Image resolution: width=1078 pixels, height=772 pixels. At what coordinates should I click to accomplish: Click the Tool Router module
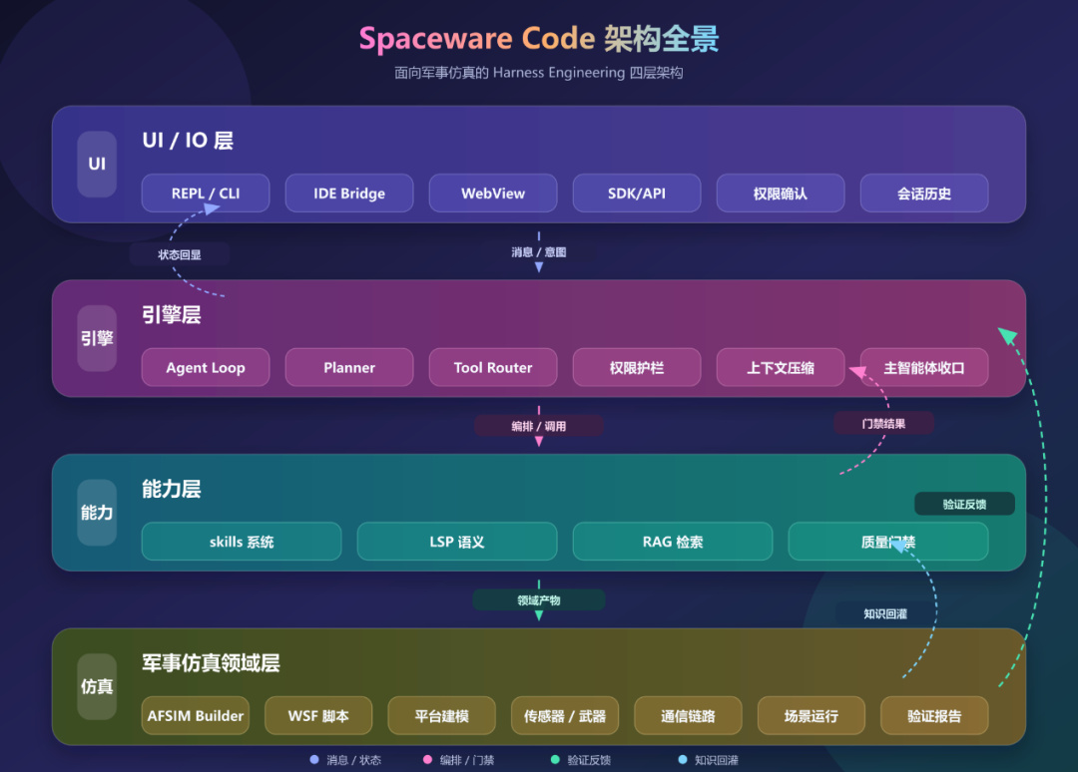coord(493,367)
